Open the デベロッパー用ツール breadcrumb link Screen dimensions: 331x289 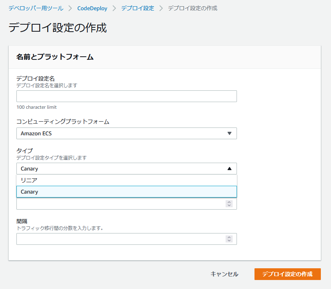point(36,8)
